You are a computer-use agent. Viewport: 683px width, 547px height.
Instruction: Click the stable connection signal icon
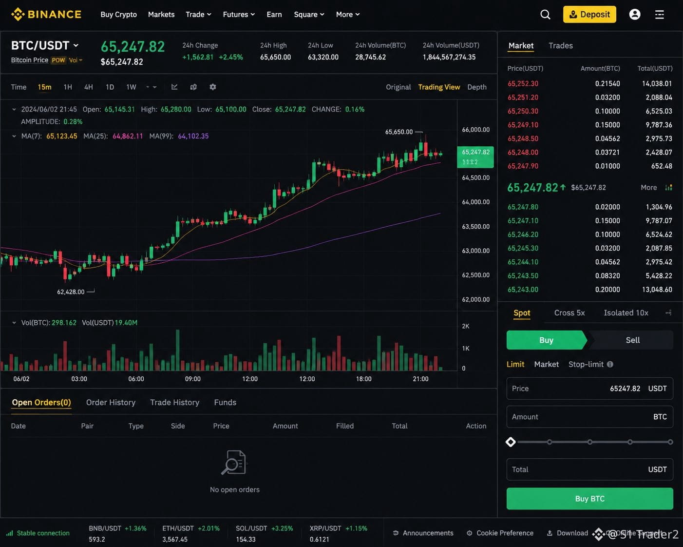[10, 533]
